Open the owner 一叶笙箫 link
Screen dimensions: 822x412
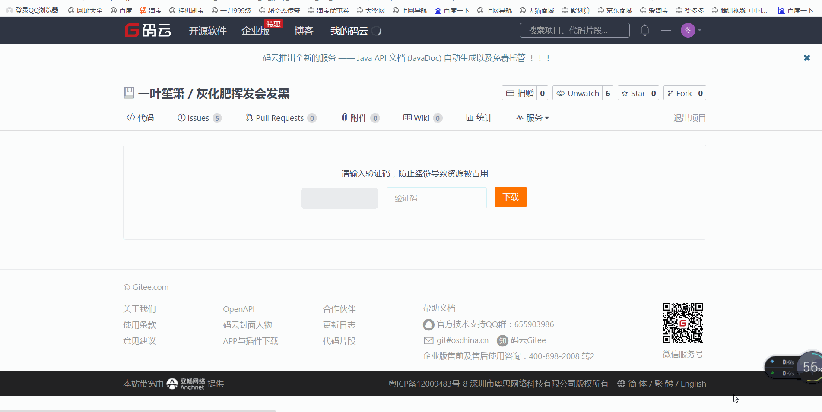[161, 93]
